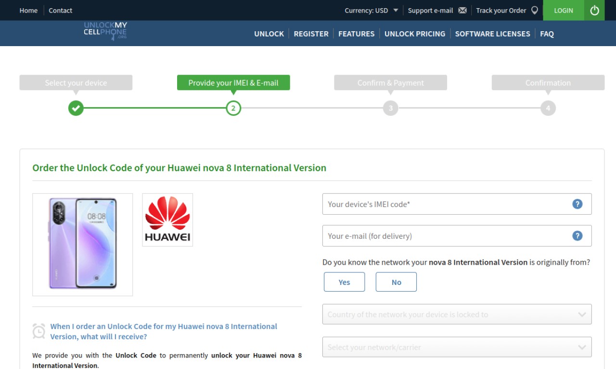Open the 'what will I receive' question link

pyautogui.click(x=164, y=331)
